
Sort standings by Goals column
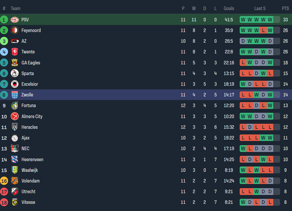tap(229, 8)
